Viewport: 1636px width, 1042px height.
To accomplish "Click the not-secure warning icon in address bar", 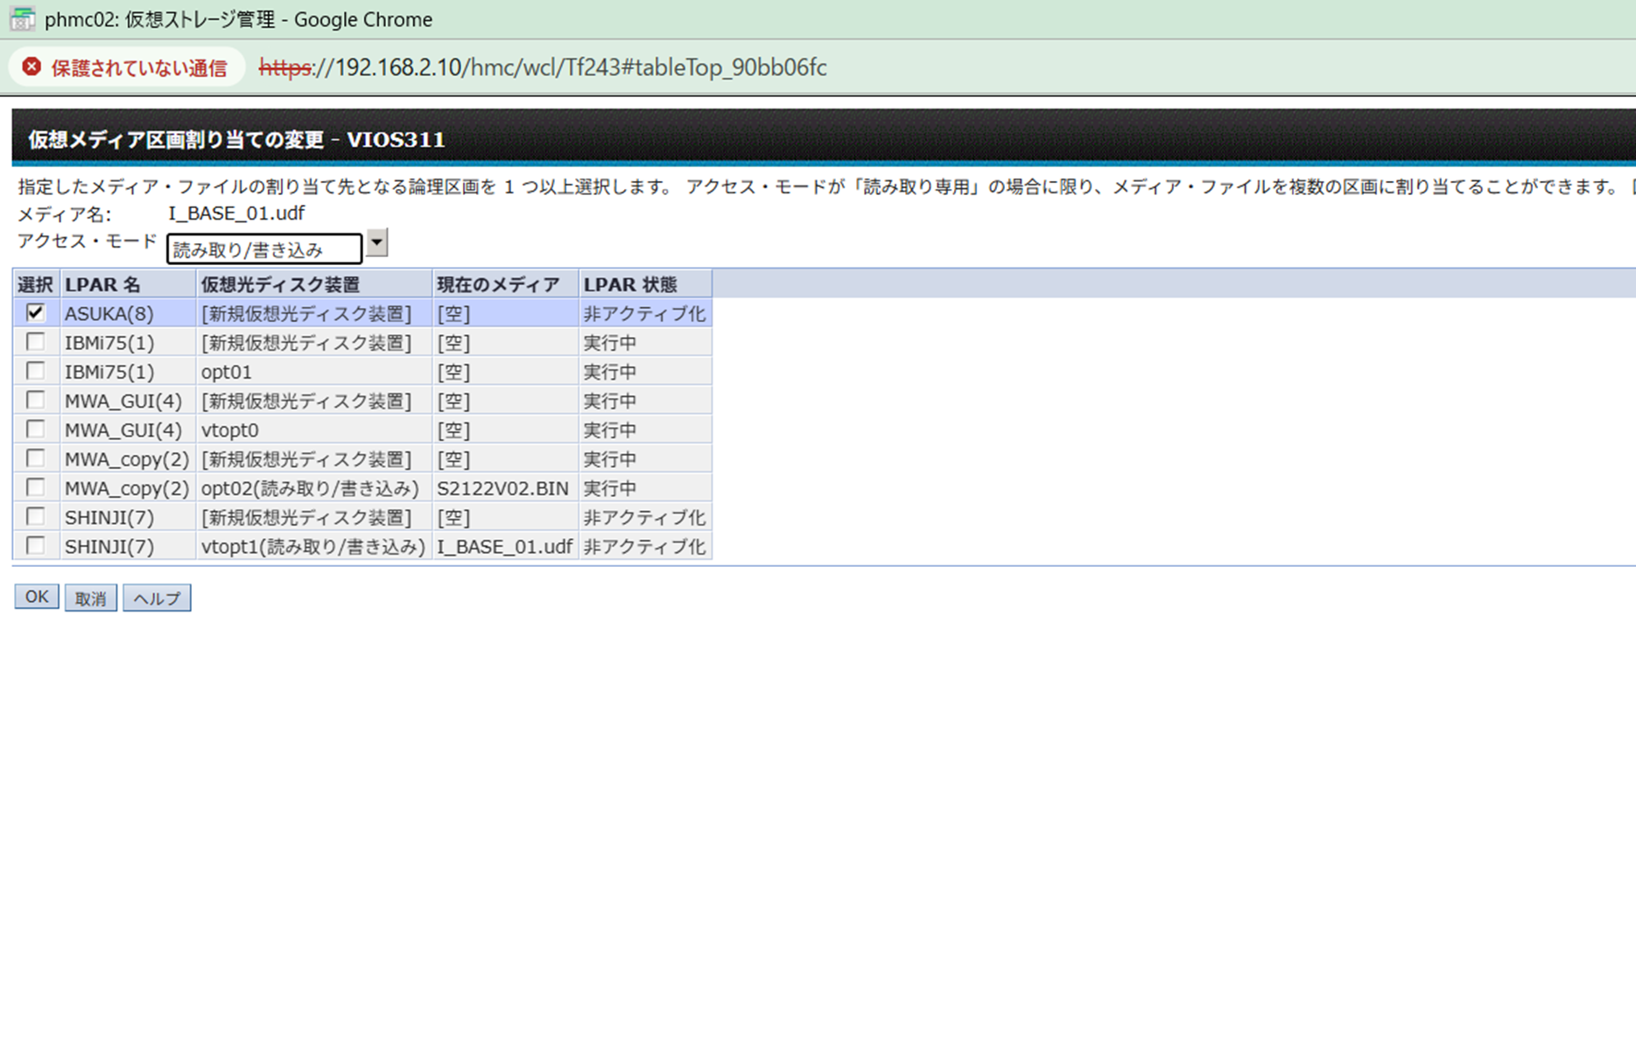I will coord(32,67).
